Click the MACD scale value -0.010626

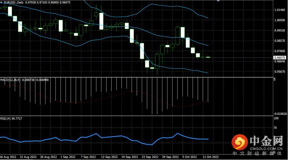click(x=280, y=114)
